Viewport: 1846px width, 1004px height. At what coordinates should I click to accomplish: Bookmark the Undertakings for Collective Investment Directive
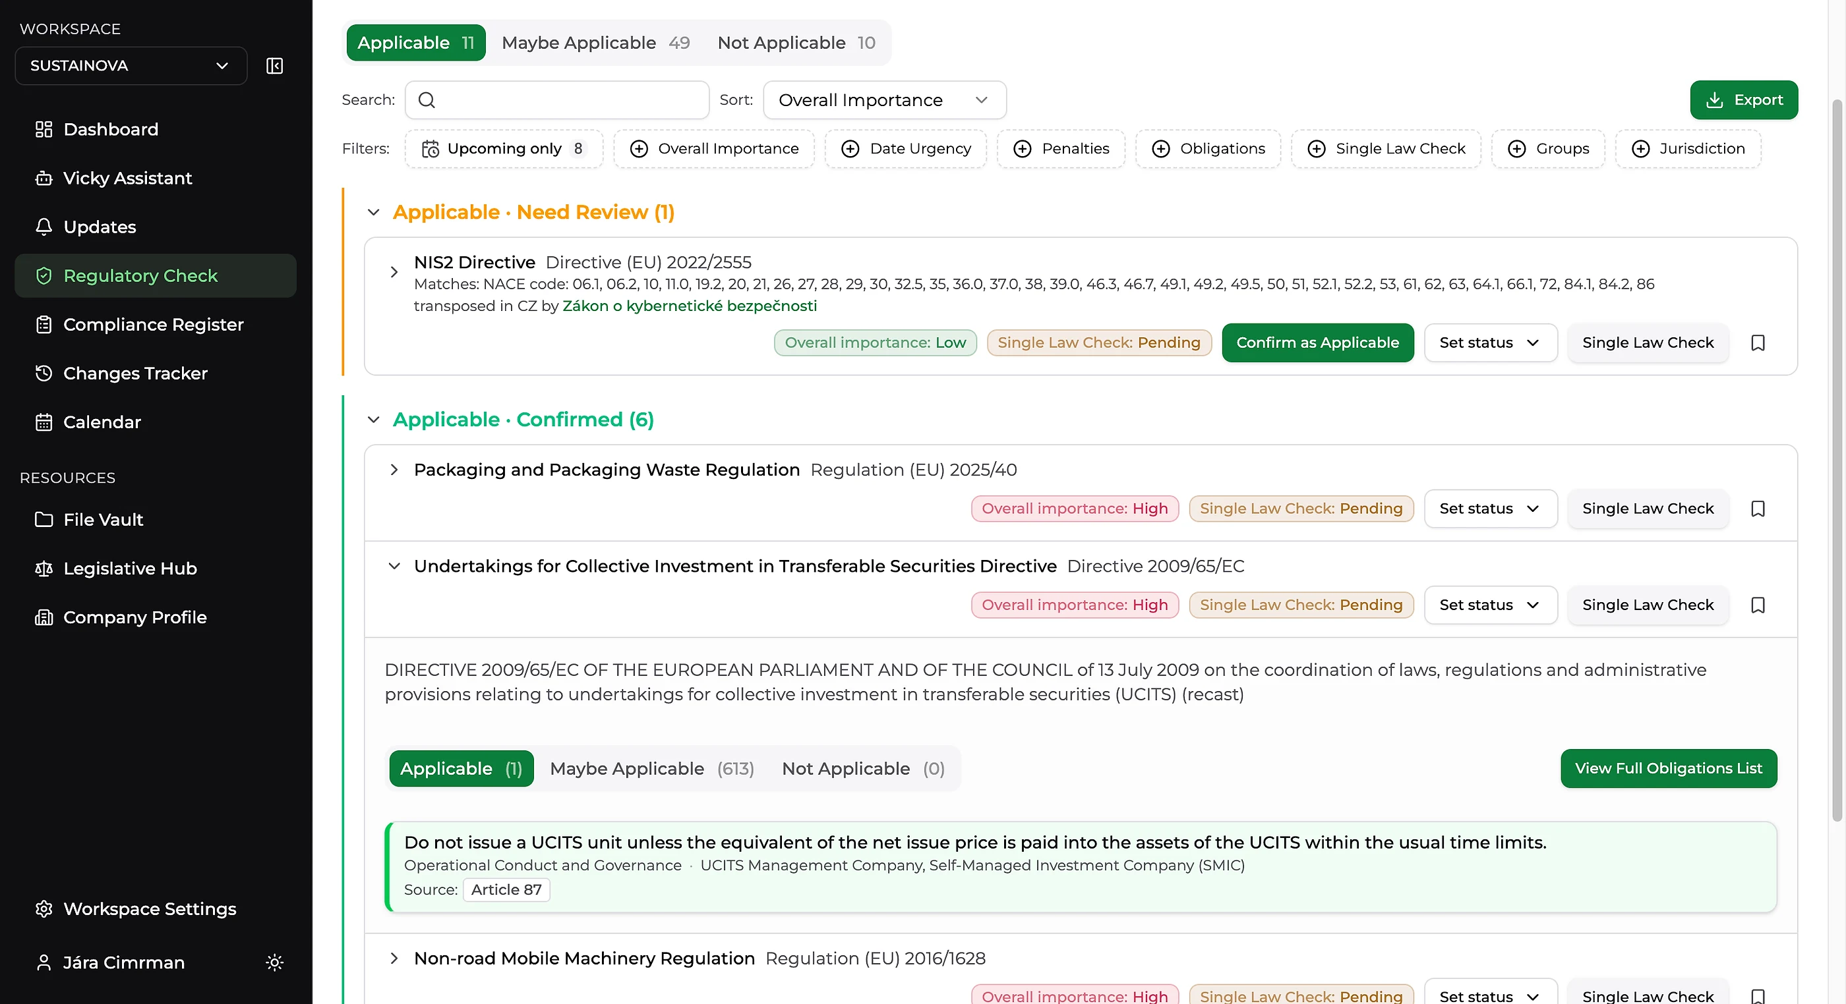tap(1757, 605)
